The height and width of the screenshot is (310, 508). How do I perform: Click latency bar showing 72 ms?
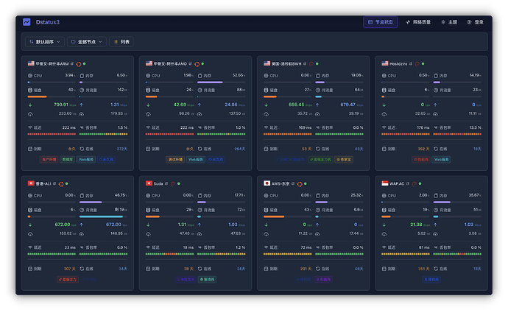[287, 254]
